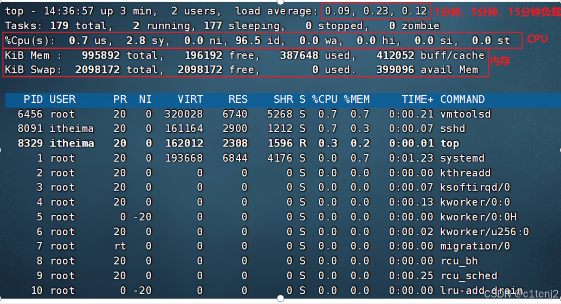Click the load average label
Viewport: 561px width, 304px height.
click(x=276, y=11)
